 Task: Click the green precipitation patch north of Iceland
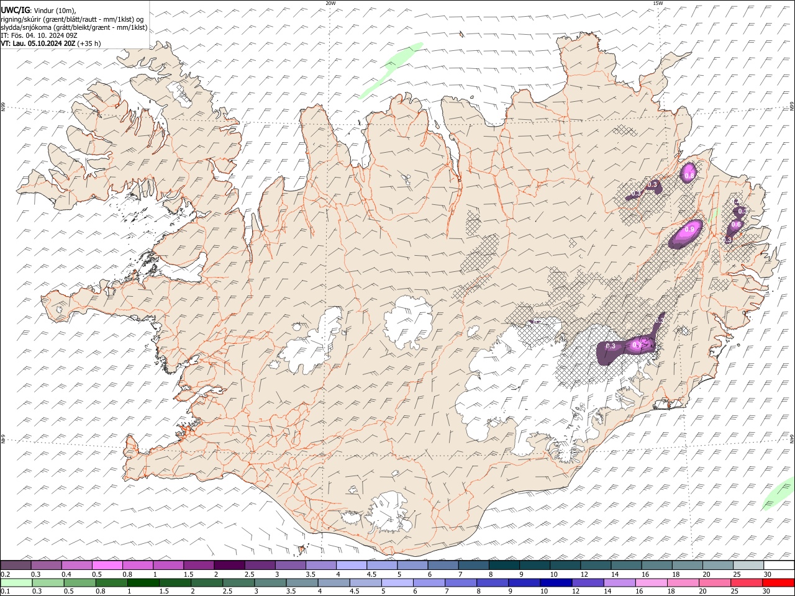pos(391,70)
